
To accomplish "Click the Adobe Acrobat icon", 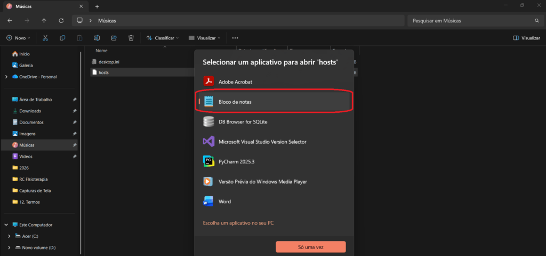I will (x=208, y=81).
